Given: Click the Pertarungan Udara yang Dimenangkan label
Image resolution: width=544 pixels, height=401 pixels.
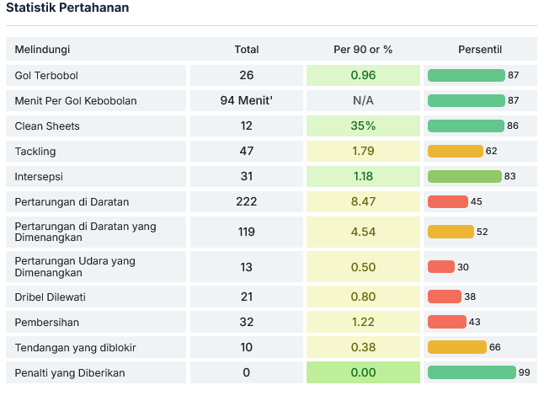Looking at the screenshot, I should [x=75, y=267].
